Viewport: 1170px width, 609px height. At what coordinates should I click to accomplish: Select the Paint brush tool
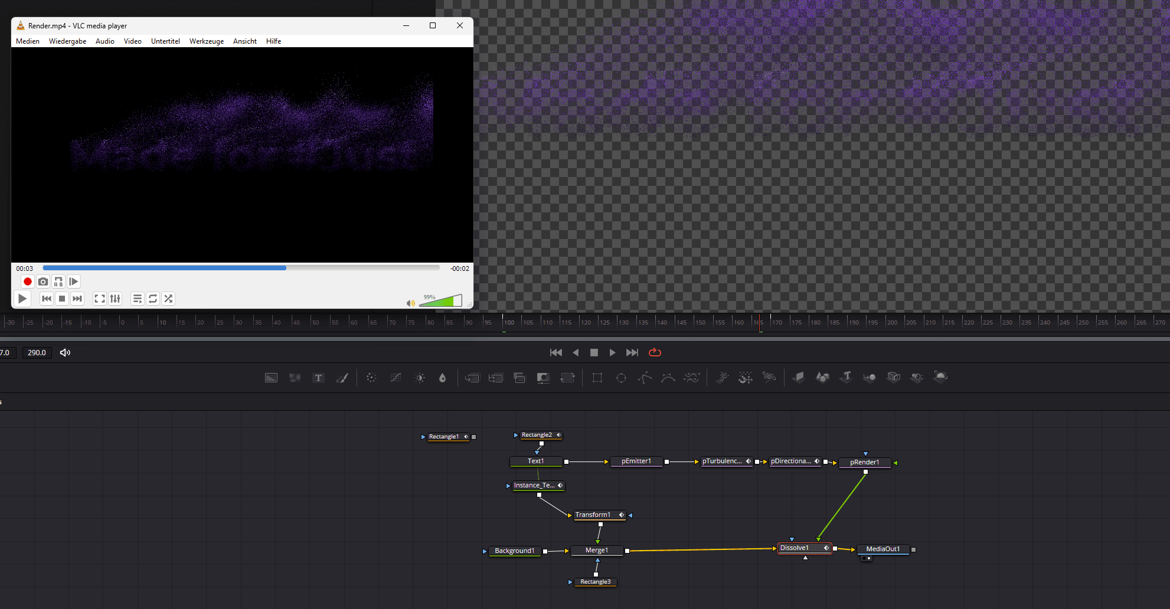[342, 378]
